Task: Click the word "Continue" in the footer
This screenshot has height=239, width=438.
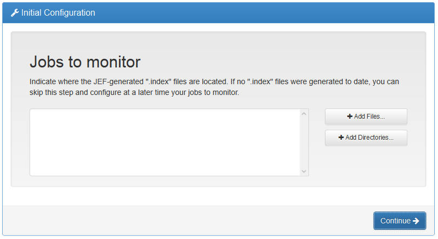Action: click(395, 221)
